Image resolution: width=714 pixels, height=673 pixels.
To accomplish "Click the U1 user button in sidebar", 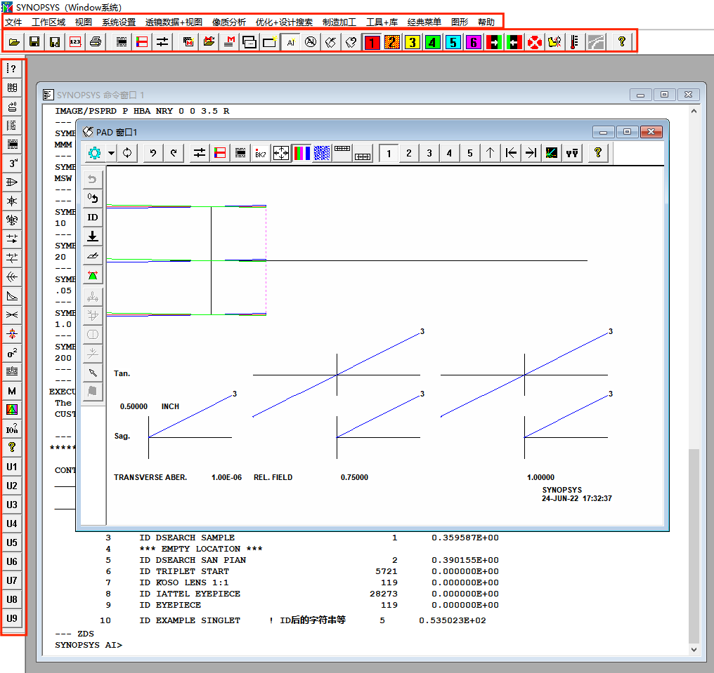I will point(12,467).
